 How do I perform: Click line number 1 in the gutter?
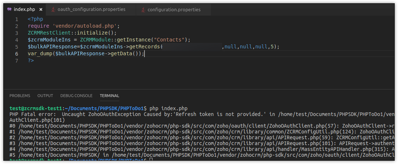(16, 19)
